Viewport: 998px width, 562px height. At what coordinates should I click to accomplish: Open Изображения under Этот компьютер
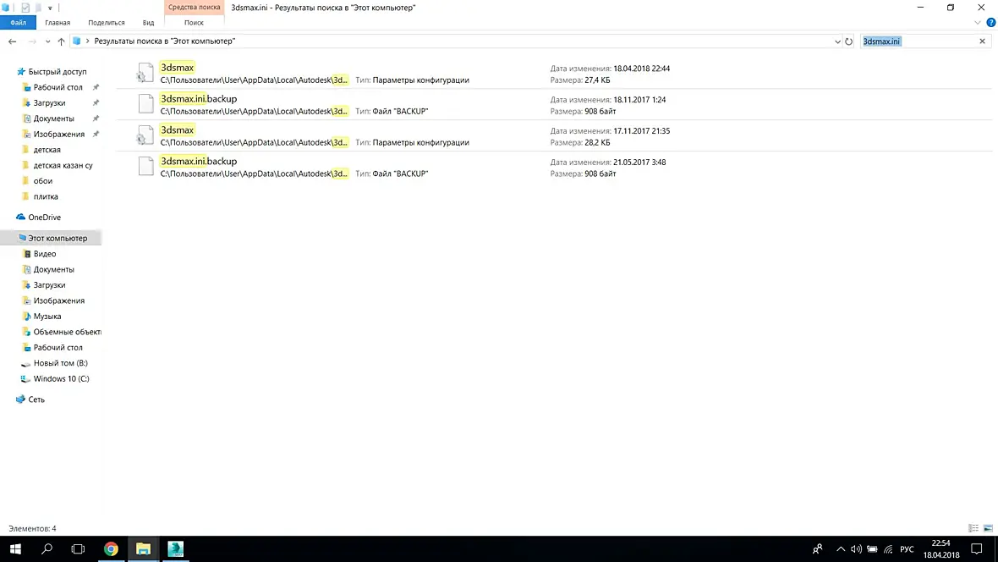(x=58, y=300)
